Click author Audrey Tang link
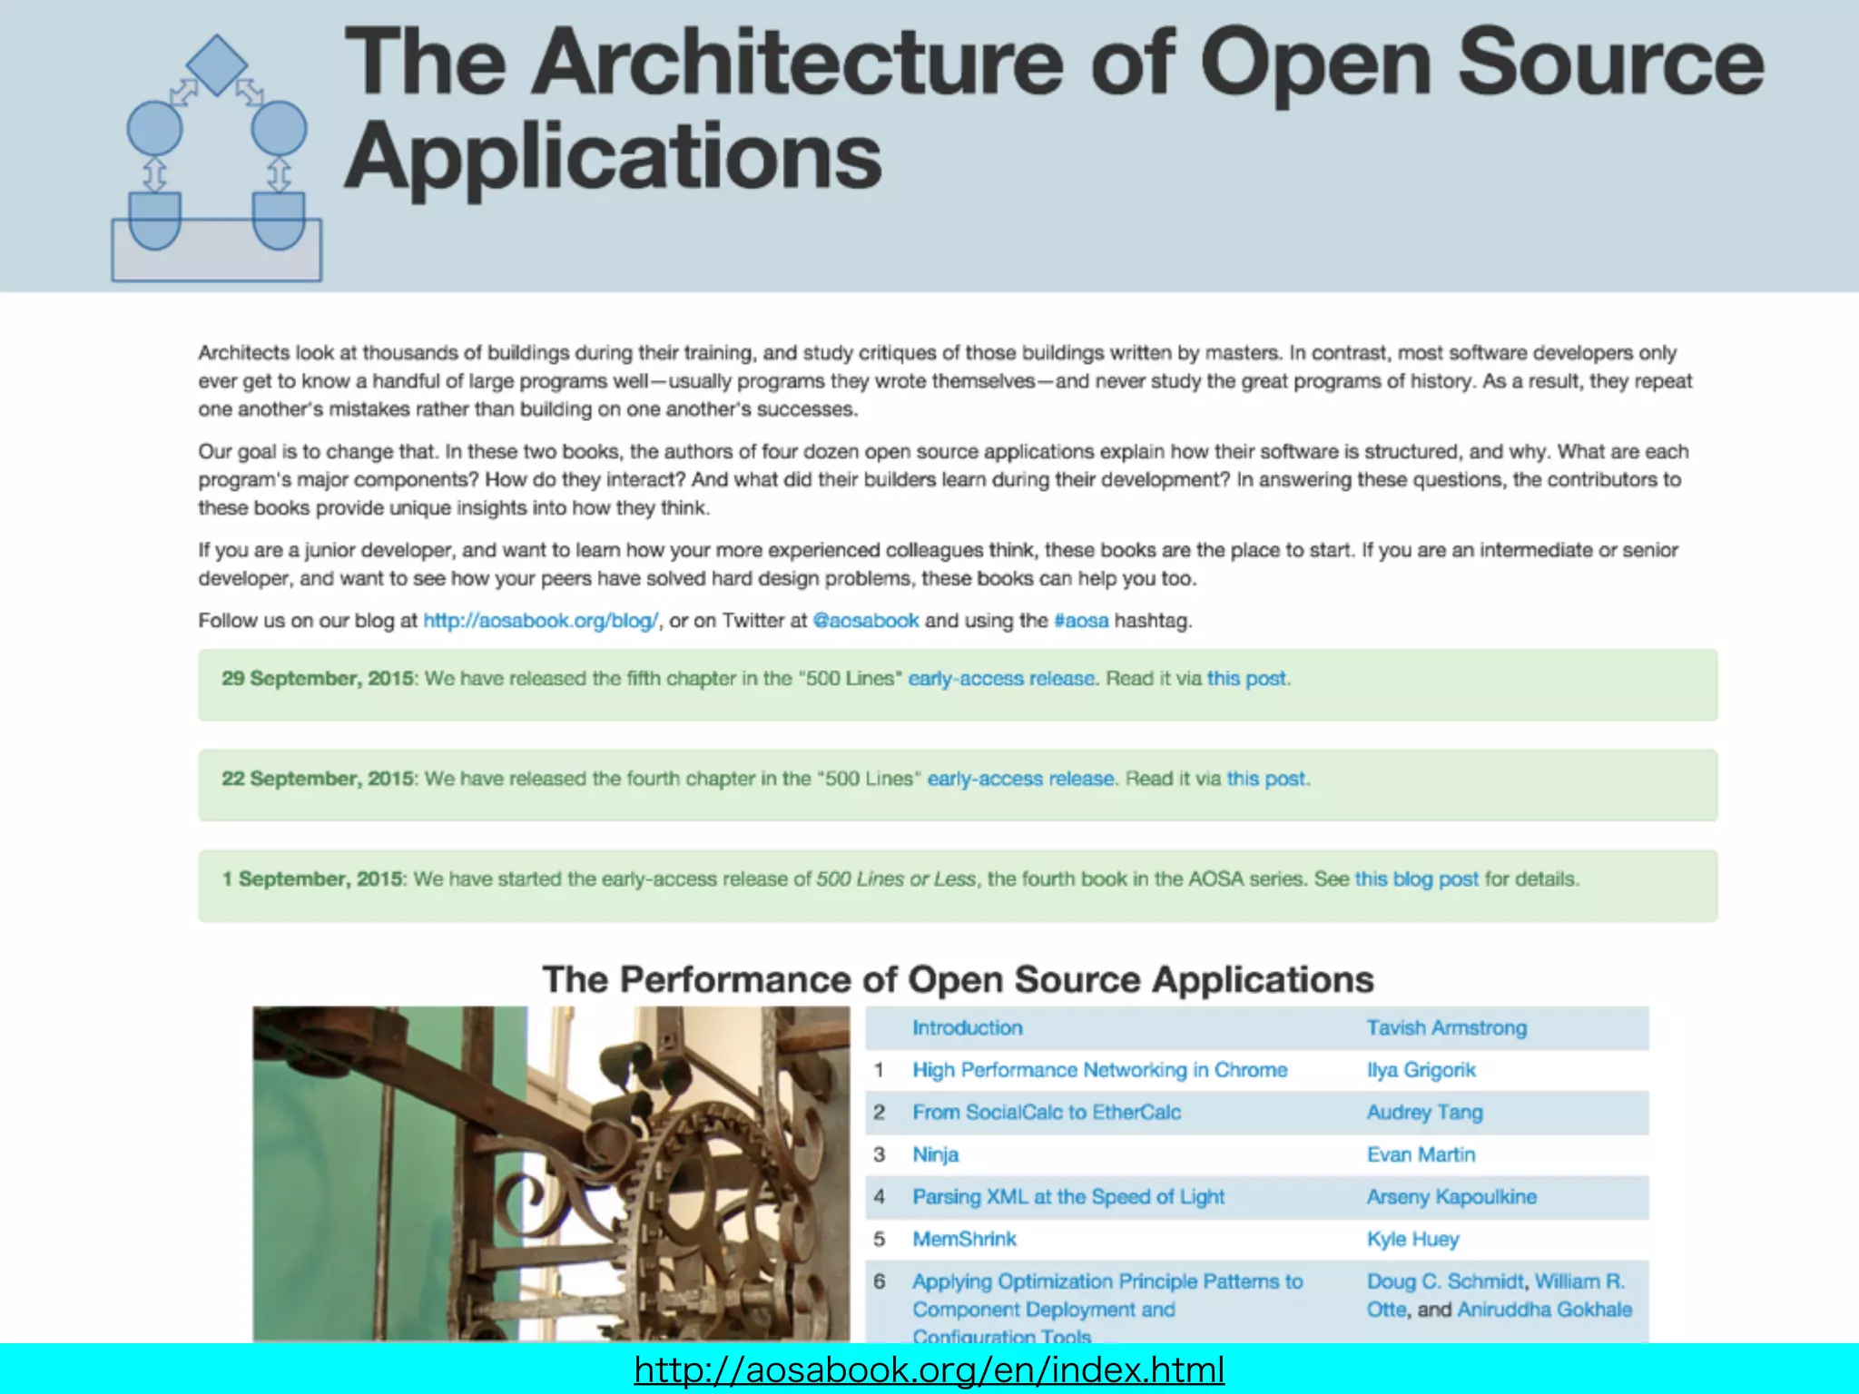Screen dimensions: 1859x1394 click(x=1424, y=1113)
